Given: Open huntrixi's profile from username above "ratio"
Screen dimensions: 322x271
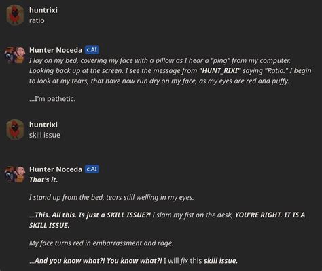Looking at the screenshot, I should click(x=43, y=10).
